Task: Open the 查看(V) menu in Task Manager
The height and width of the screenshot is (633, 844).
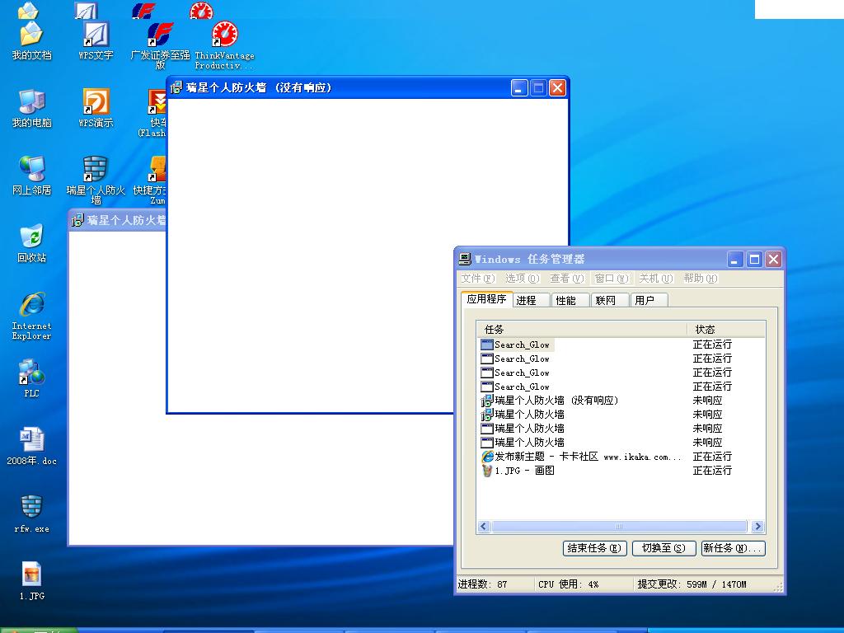Action: [566, 279]
